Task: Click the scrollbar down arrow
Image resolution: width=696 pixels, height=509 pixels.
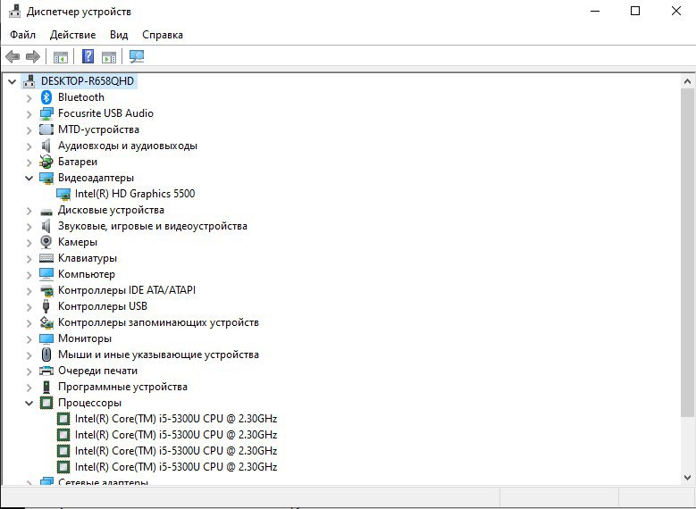Action: click(x=687, y=478)
